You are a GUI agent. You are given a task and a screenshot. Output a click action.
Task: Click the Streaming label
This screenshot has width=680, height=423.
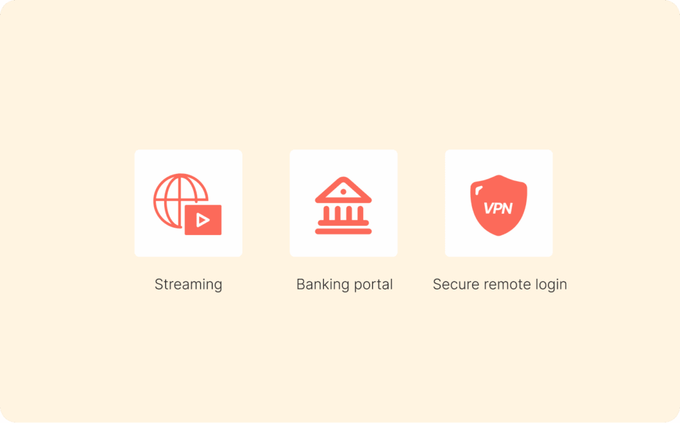click(188, 285)
